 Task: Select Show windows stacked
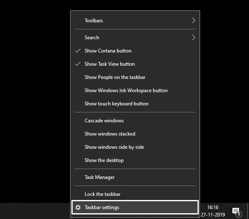(x=135, y=134)
